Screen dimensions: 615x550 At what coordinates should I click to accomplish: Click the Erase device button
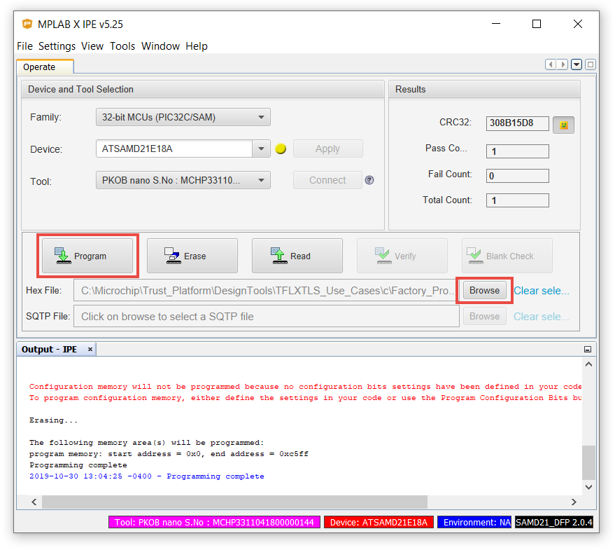click(192, 256)
